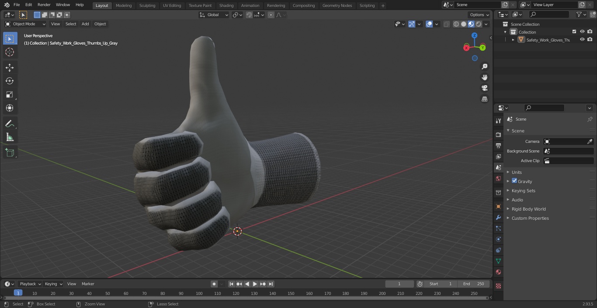
Task: Open Output properties tab
Action: [x=498, y=145]
